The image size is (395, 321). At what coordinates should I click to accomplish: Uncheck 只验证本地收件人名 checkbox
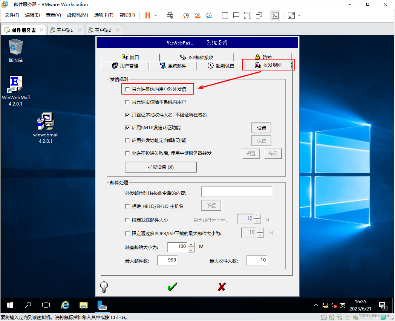(x=127, y=115)
